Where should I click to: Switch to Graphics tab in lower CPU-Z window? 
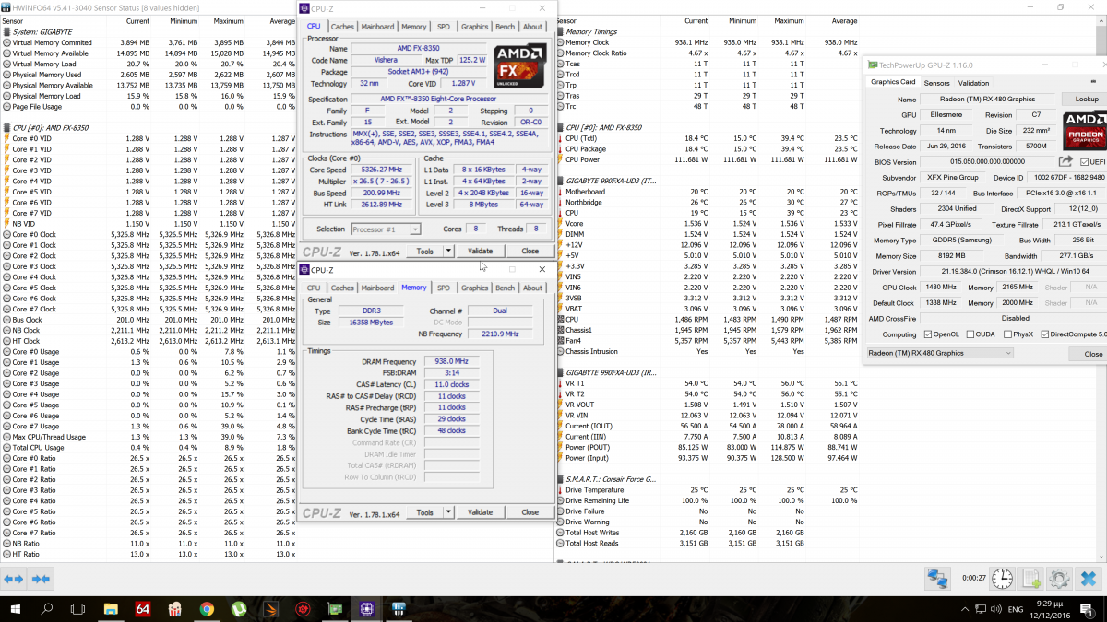474,288
